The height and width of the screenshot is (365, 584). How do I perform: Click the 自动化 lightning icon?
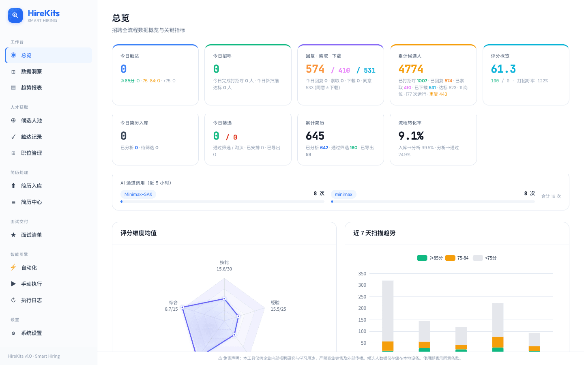coord(13,268)
